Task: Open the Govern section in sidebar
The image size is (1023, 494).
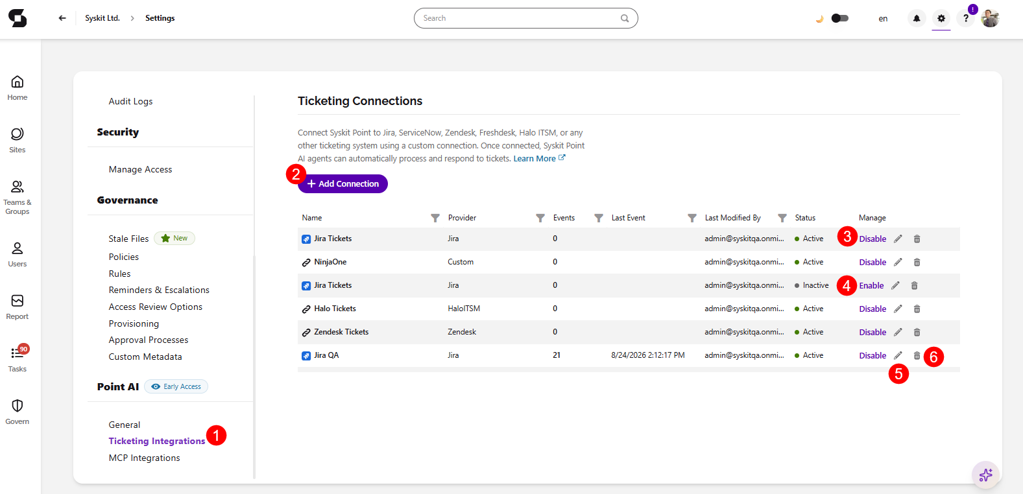Action: click(x=18, y=412)
